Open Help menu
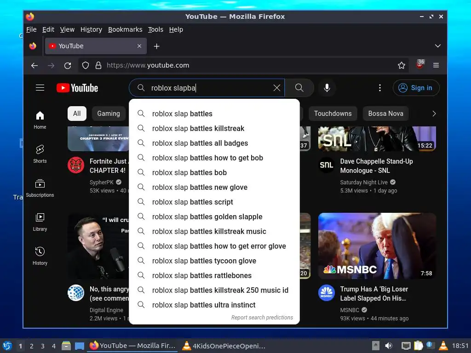Image resolution: width=471 pixels, height=353 pixels. (x=176, y=29)
